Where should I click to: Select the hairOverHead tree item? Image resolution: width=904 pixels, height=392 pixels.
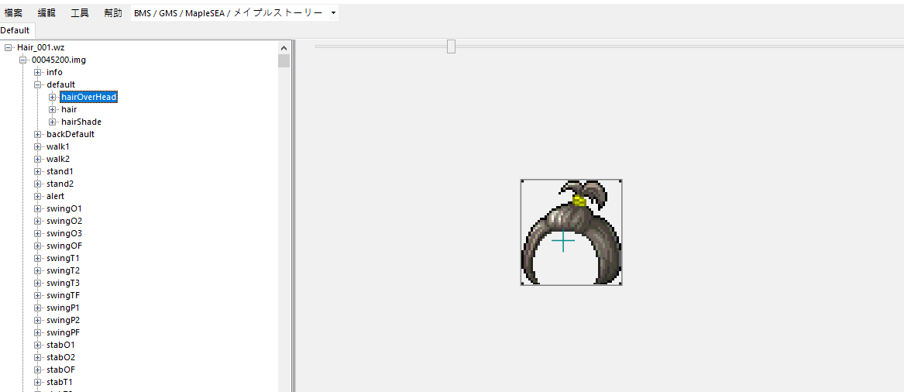coord(89,98)
